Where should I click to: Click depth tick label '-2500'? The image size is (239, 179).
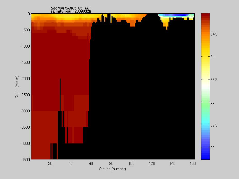(25, 95)
